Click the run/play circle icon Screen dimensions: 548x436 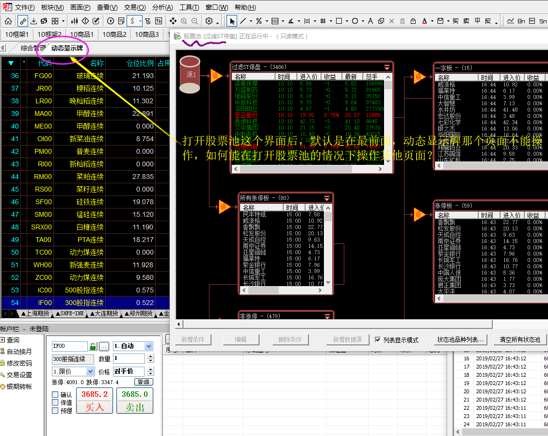(x=111, y=21)
